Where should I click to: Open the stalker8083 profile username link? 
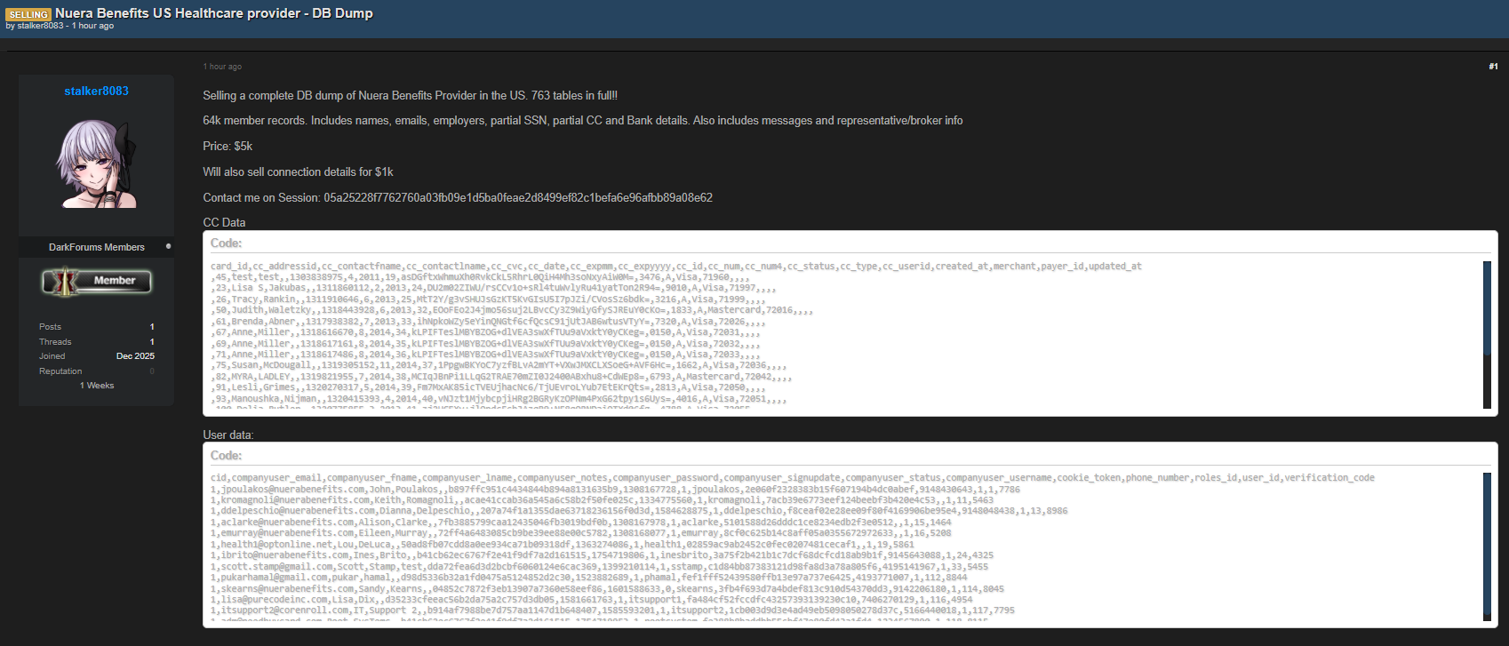pos(96,91)
